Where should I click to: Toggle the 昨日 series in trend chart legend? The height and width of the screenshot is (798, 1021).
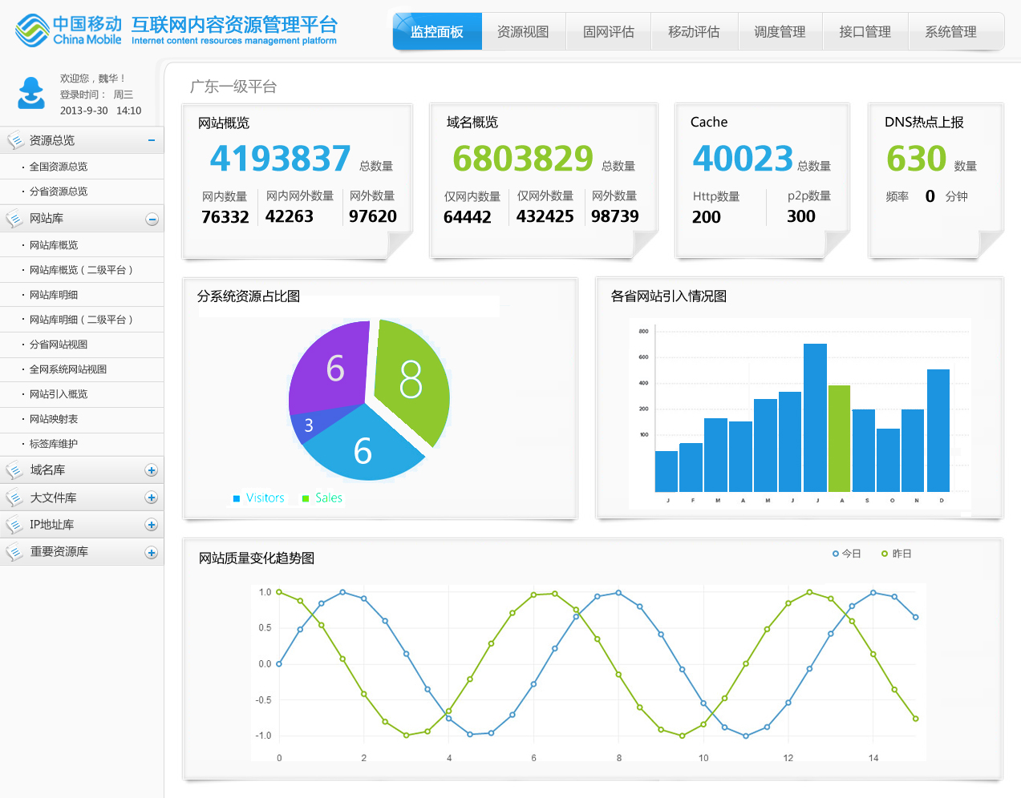pos(896,554)
